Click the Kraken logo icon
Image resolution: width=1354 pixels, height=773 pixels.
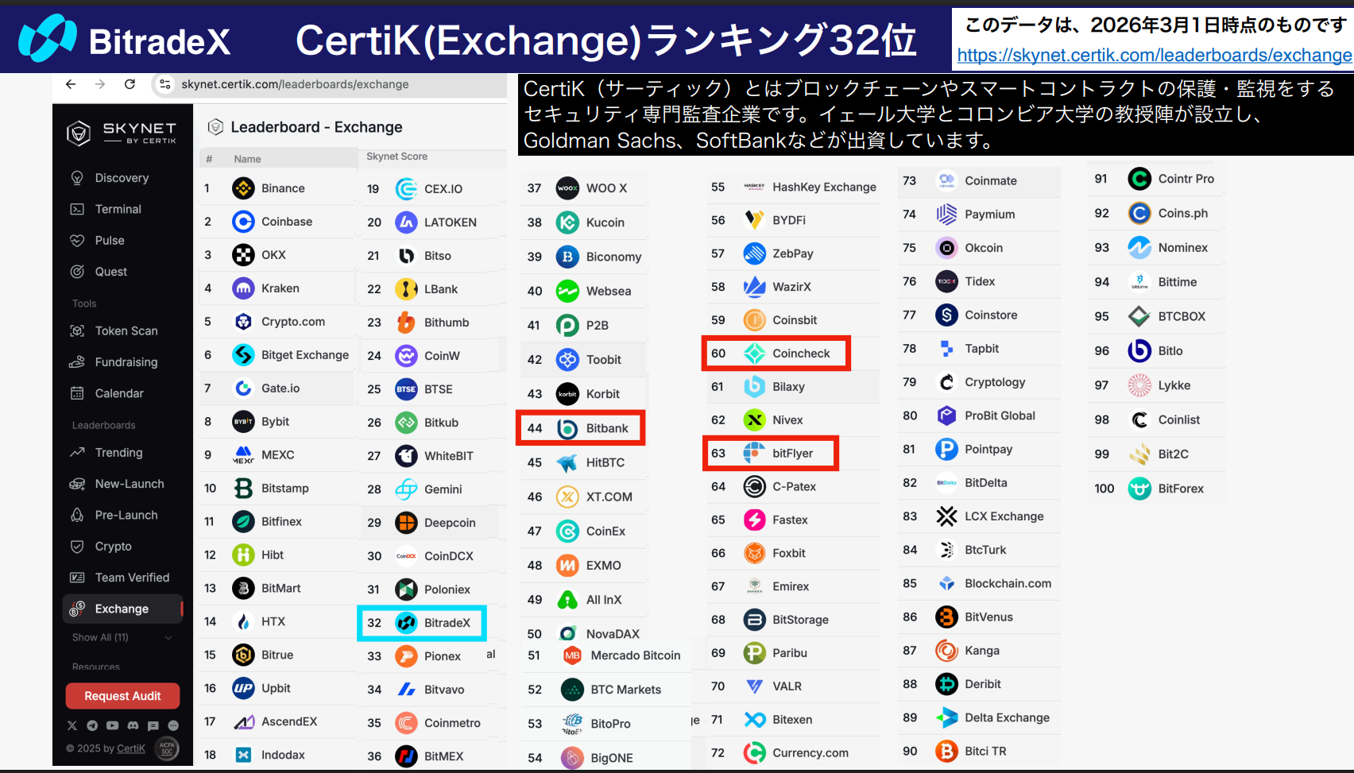pos(243,288)
